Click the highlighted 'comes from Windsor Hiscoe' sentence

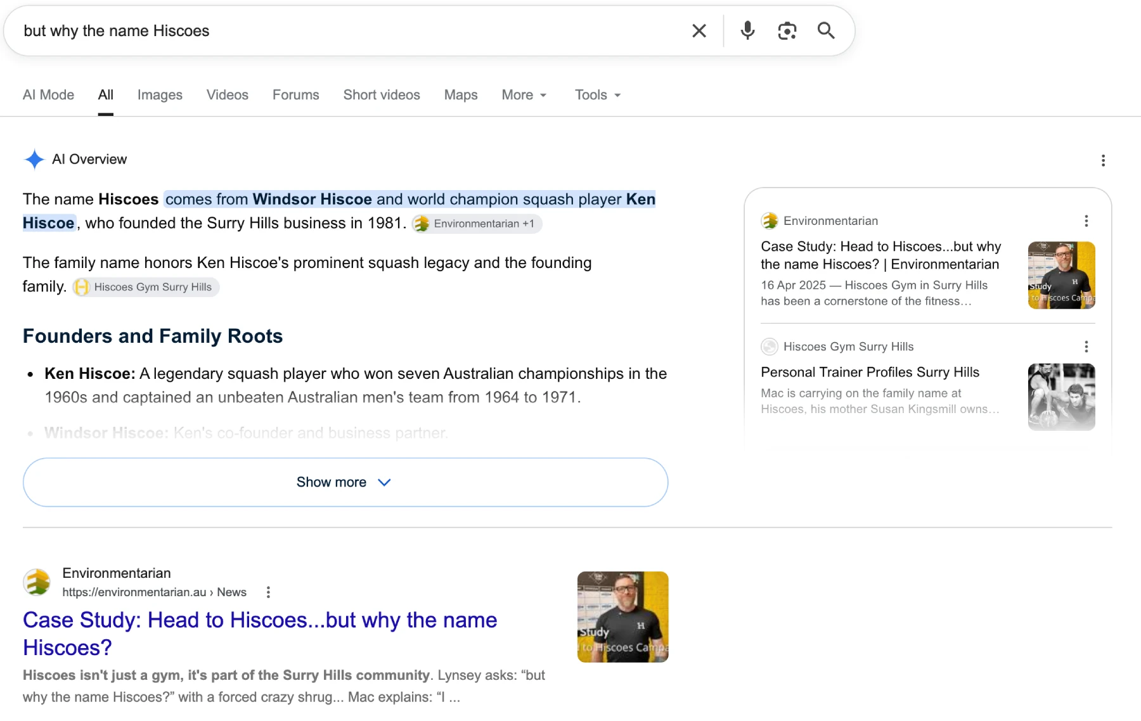click(x=339, y=211)
